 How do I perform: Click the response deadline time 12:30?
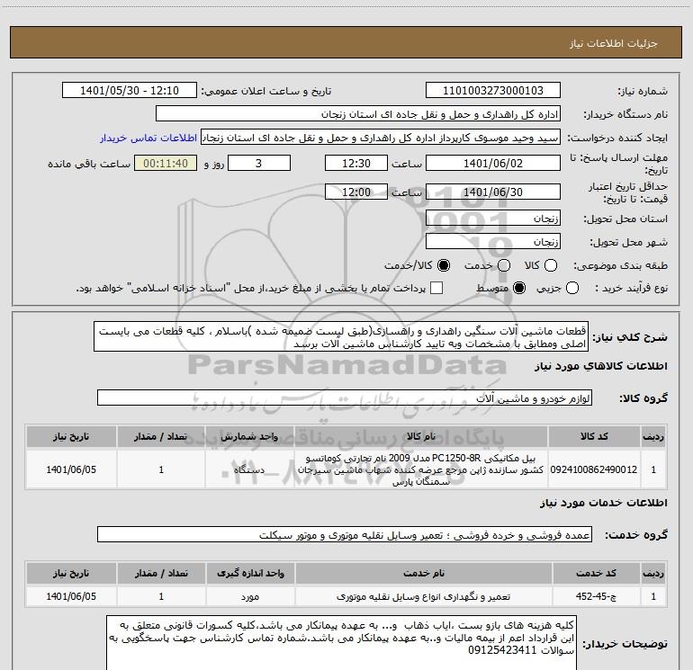pos(356,163)
